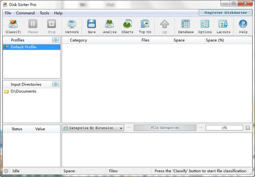Click the Register DiskSorter button
The width and height of the screenshot is (255, 177).
[x=225, y=13]
